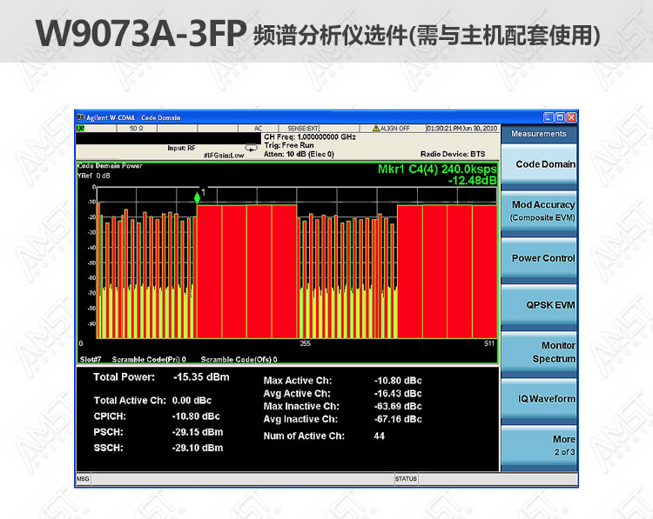Click the Total Active Ch 0.00 dBc value

click(192, 401)
